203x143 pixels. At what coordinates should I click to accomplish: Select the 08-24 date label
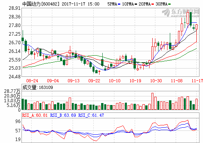[x=32, y=81]
